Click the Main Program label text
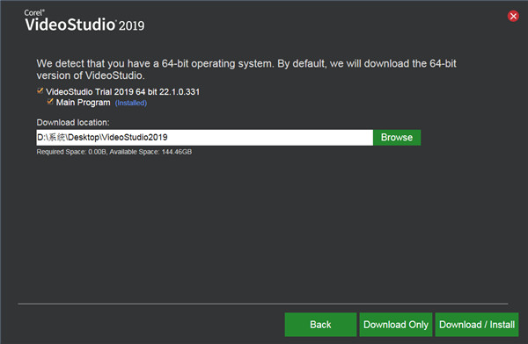528x344 pixels. [84, 103]
